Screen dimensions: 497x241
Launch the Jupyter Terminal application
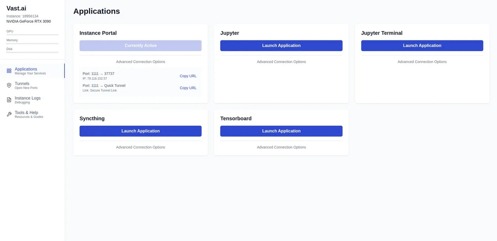click(422, 45)
